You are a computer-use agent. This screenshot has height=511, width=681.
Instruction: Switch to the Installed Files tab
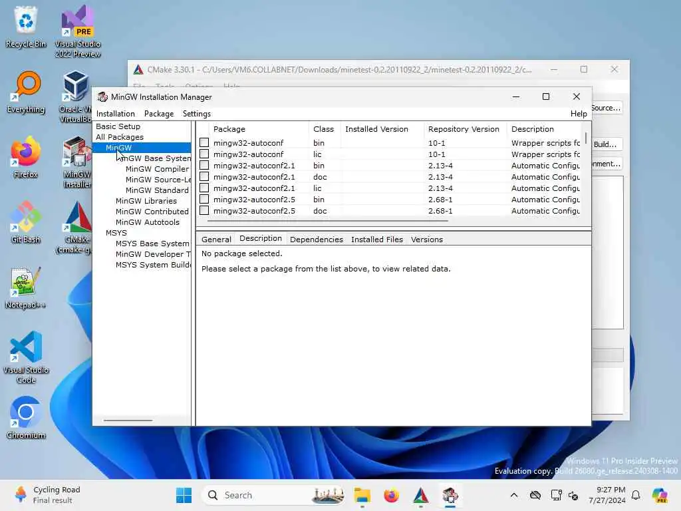pos(377,240)
